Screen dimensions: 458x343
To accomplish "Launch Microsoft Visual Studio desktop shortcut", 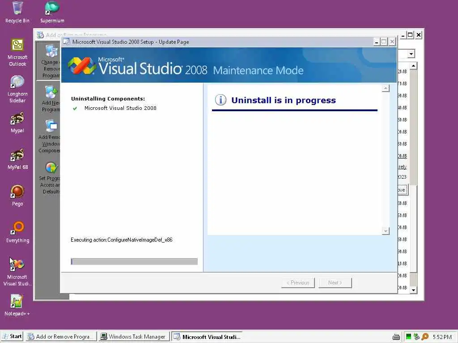I will 17,272.
